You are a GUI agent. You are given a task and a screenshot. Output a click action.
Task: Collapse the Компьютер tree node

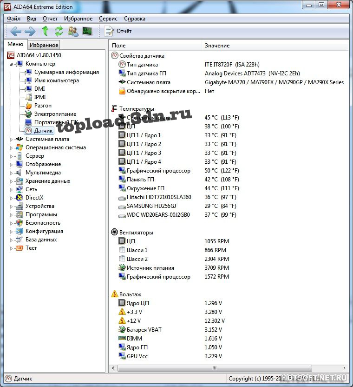click(x=12, y=64)
